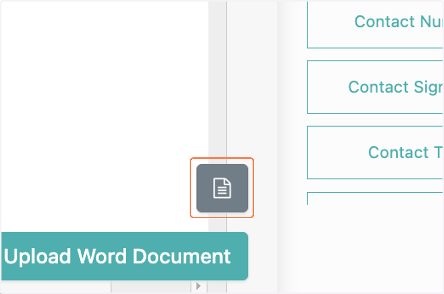Viewport: 444px width, 294px height.
Task: Select the Contact Nu… field box
Action: coord(375,24)
